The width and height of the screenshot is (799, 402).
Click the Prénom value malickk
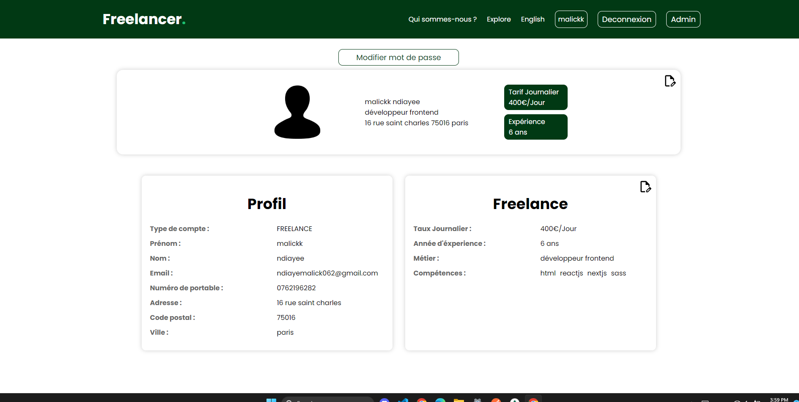tap(290, 244)
